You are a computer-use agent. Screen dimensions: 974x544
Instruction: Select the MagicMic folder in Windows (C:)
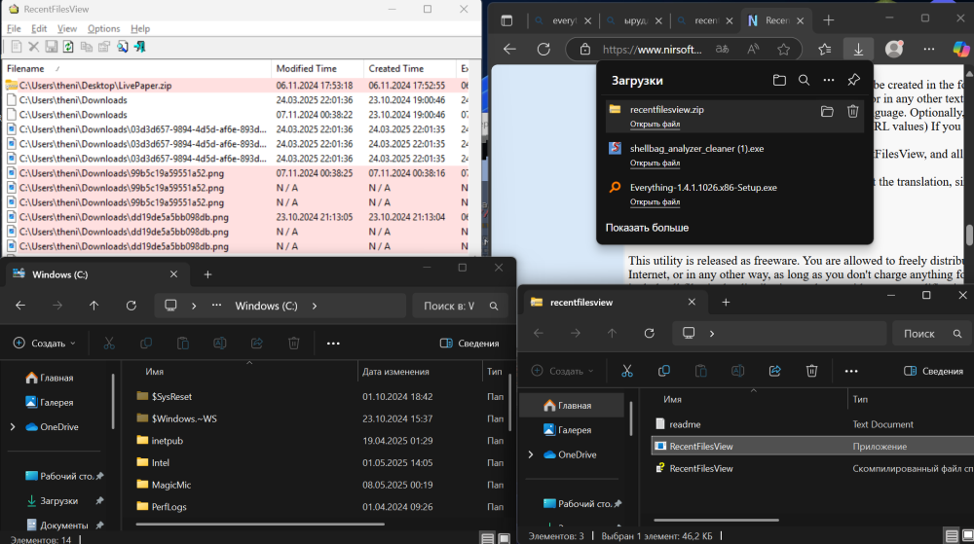(x=170, y=485)
